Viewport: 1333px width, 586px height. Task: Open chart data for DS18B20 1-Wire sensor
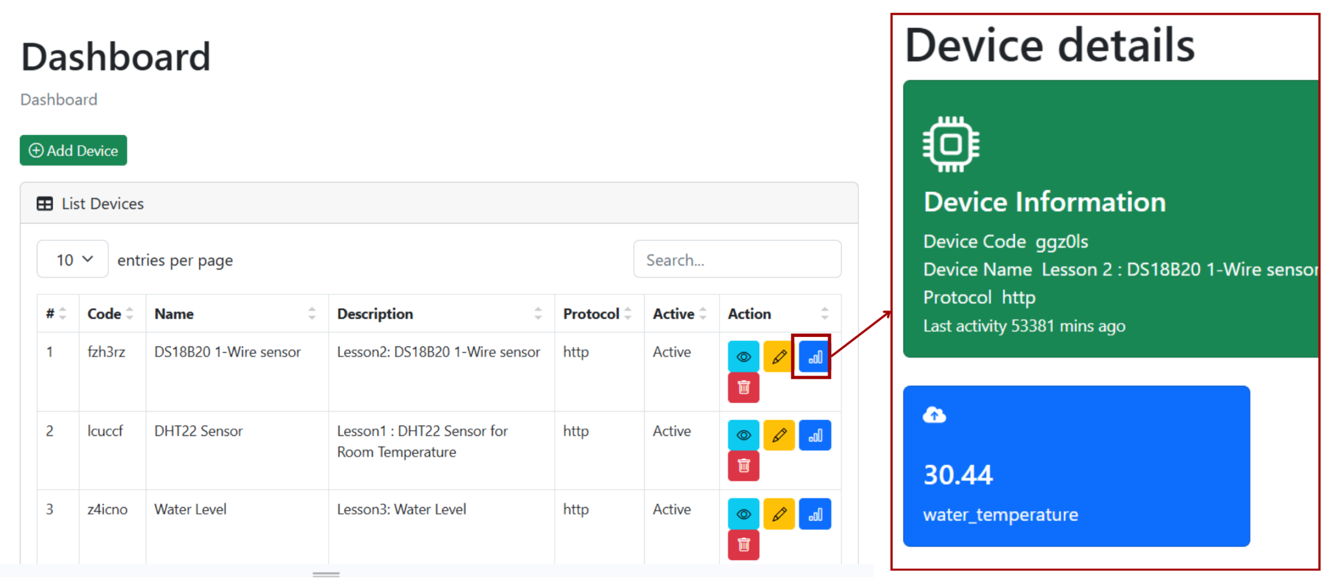pyautogui.click(x=814, y=356)
